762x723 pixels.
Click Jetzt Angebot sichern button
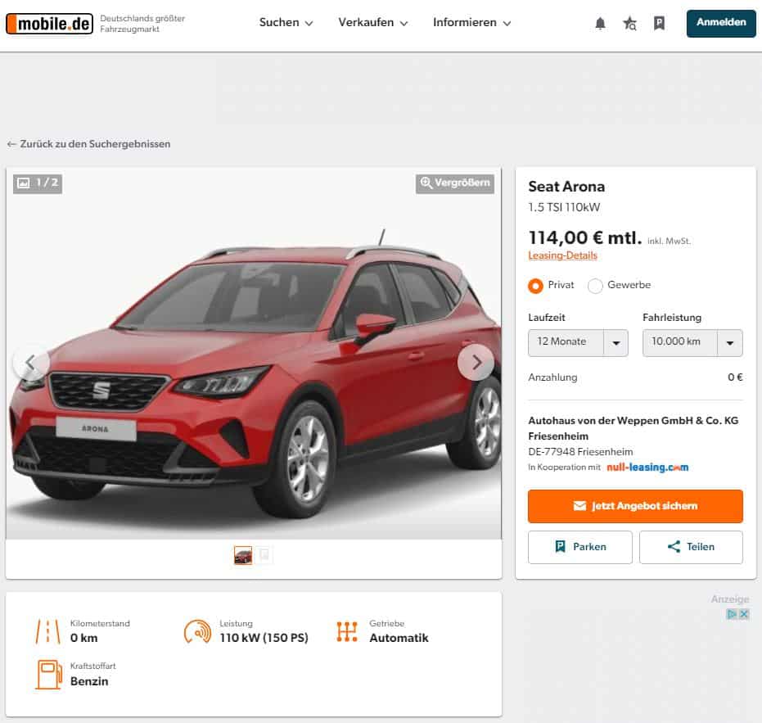pos(635,506)
